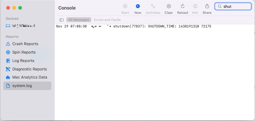Click the green full-screen window button
Viewport: 255px width, 121px height.
point(20,8)
